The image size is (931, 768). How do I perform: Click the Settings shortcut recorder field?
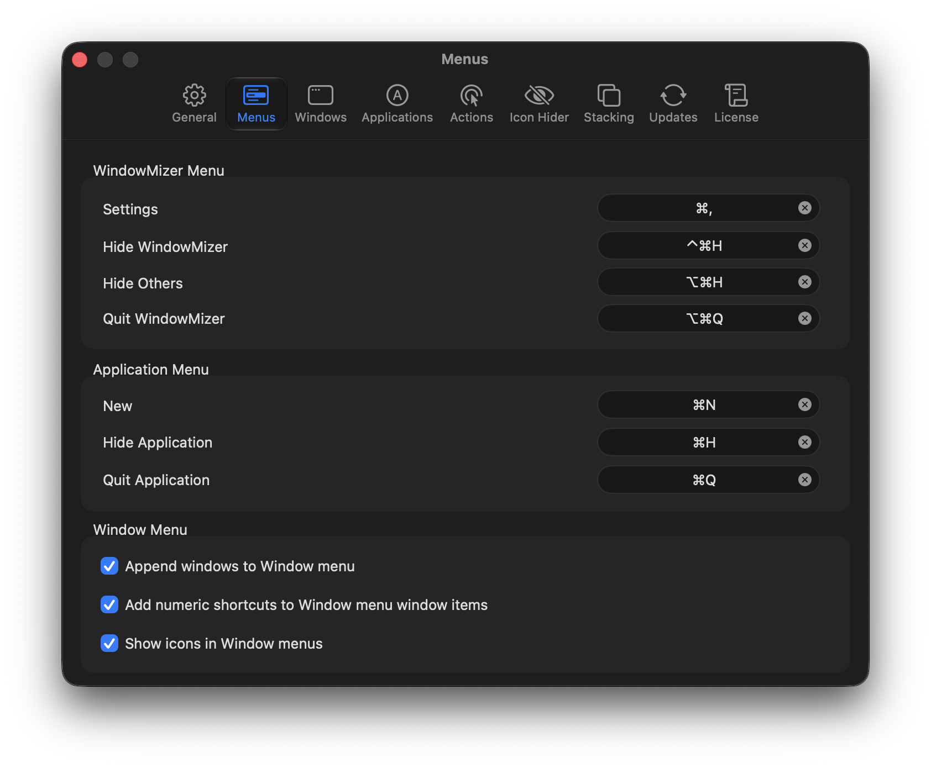tap(708, 208)
